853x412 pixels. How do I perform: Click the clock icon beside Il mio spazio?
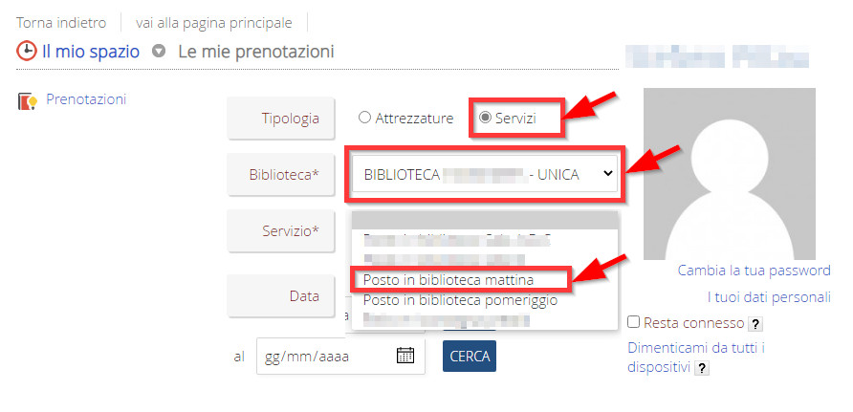(27, 51)
